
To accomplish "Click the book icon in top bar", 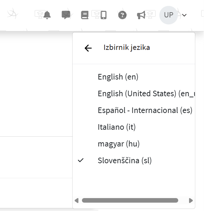I will pos(85,15).
